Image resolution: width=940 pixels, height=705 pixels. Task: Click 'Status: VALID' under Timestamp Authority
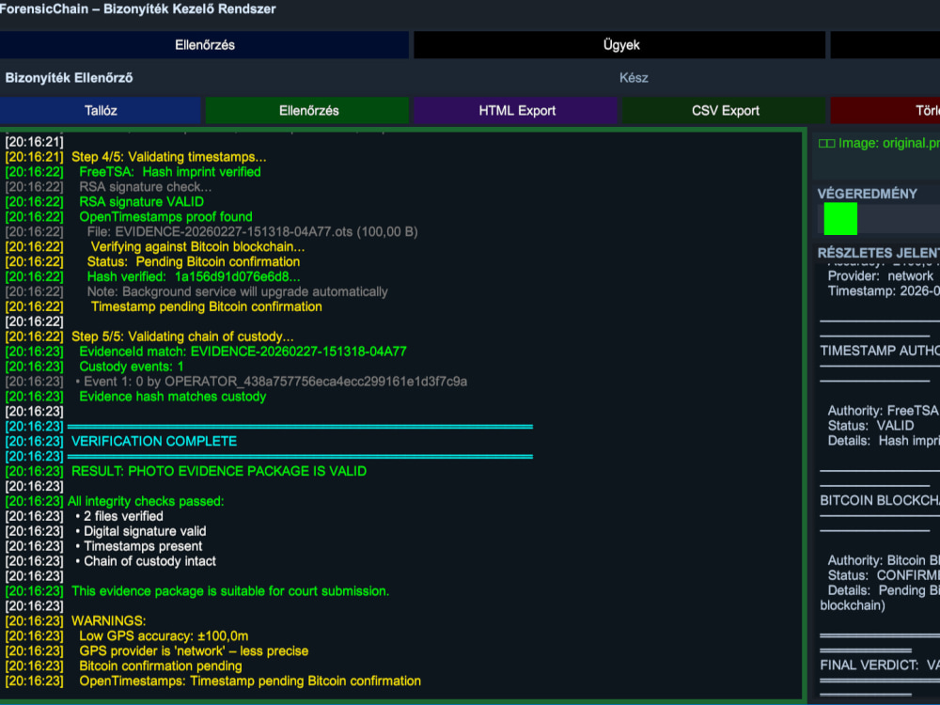pyautogui.click(x=870, y=426)
